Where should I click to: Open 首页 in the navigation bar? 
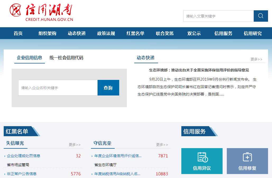pyautogui.click(x=18, y=33)
